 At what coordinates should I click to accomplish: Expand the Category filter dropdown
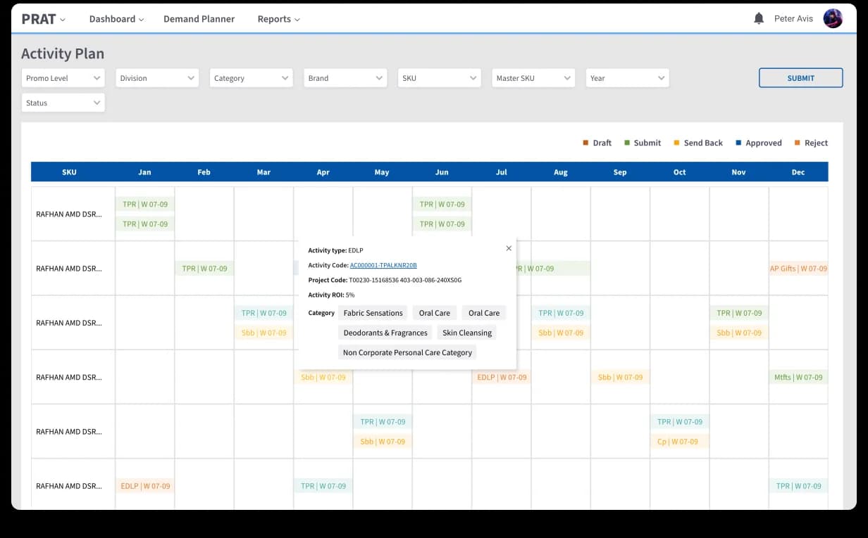click(x=252, y=78)
